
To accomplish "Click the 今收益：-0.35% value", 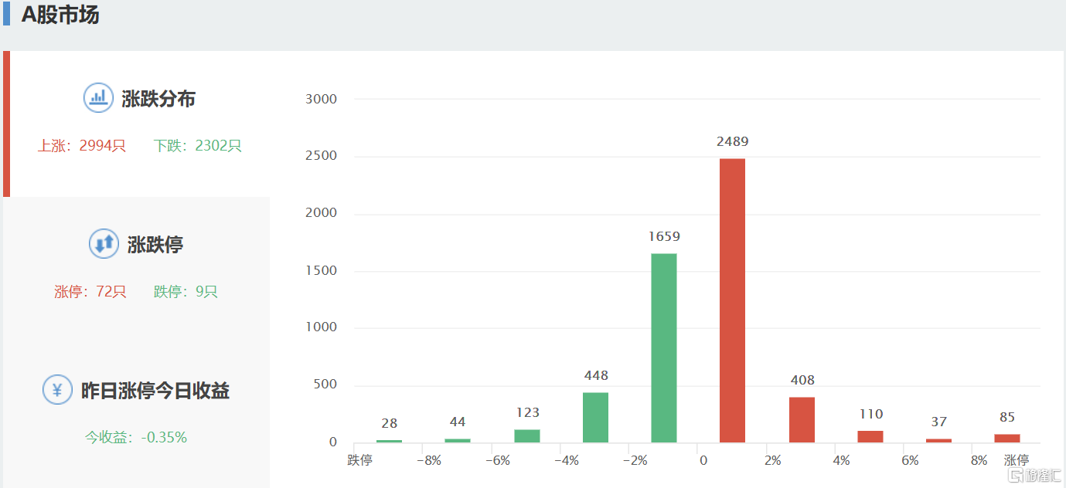I will [x=136, y=437].
